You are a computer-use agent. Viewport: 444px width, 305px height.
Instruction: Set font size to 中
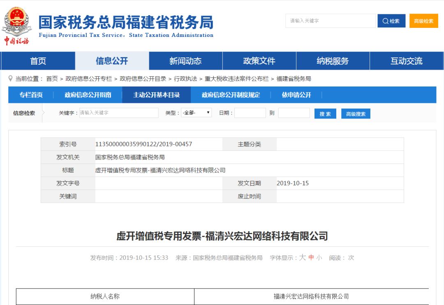click(x=311, y=257)
